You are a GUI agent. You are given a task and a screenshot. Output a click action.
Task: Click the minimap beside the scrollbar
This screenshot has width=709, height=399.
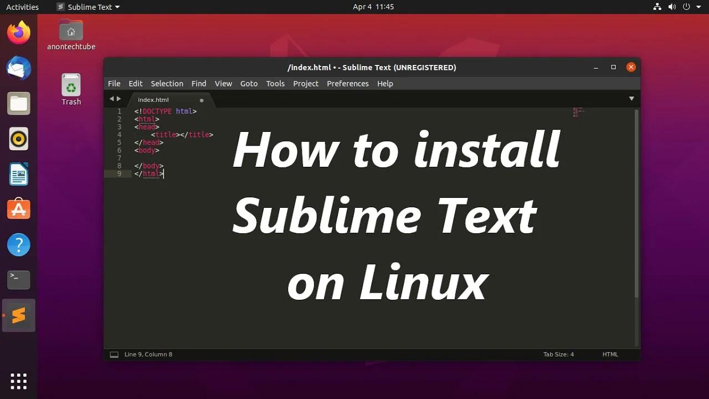(578, 114)
